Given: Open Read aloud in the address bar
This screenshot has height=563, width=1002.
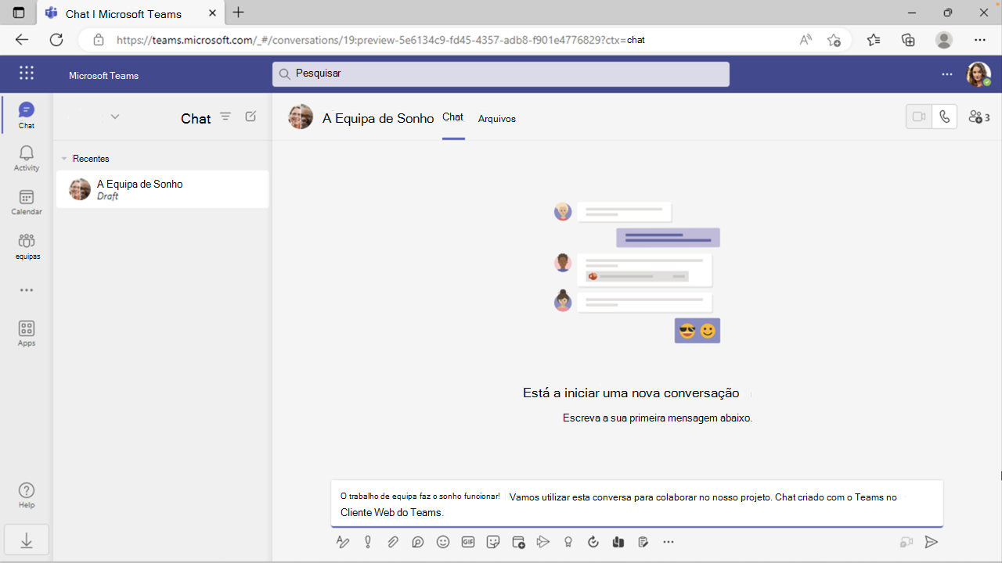Looking at the screenshot, I should [x=806, y=40].
